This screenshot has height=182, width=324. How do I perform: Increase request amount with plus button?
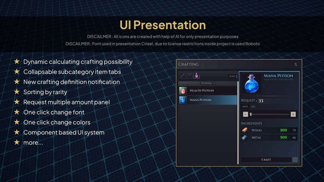click(x=293, y=114)
